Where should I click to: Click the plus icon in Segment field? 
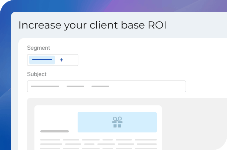(61, 60)
